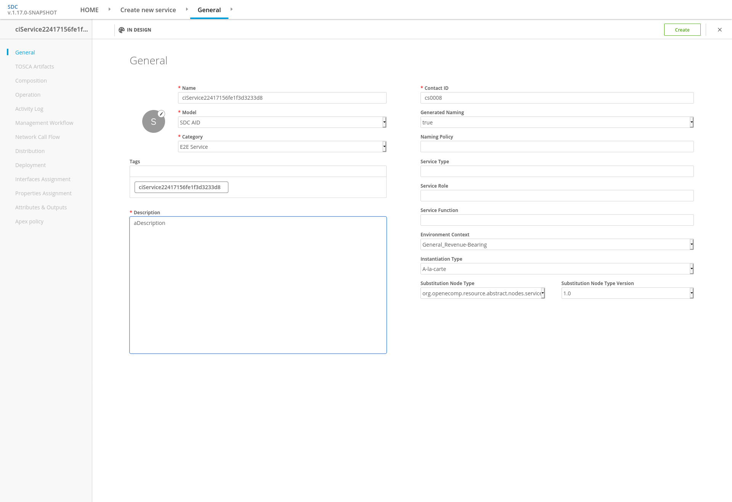732x502 pixels.
Task: Open Activity Log in the sidebar
Action: (x=29, y=109)
